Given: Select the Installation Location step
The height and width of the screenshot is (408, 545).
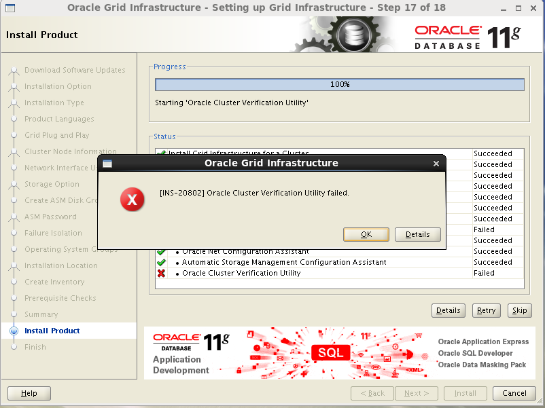Looking at the screenshot, I should (61, 265).
